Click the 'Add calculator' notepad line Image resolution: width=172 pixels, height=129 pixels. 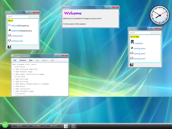21,89
